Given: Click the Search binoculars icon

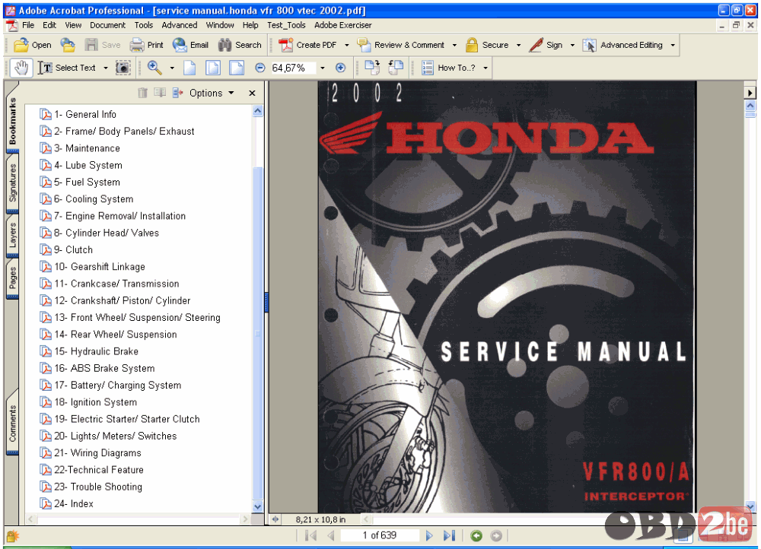Looking at the screenshot, I should coord(224,45).
